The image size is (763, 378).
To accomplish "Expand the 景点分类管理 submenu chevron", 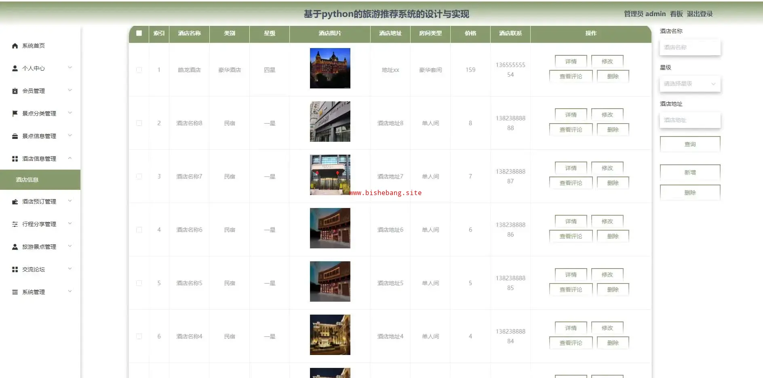I will 70,113.
